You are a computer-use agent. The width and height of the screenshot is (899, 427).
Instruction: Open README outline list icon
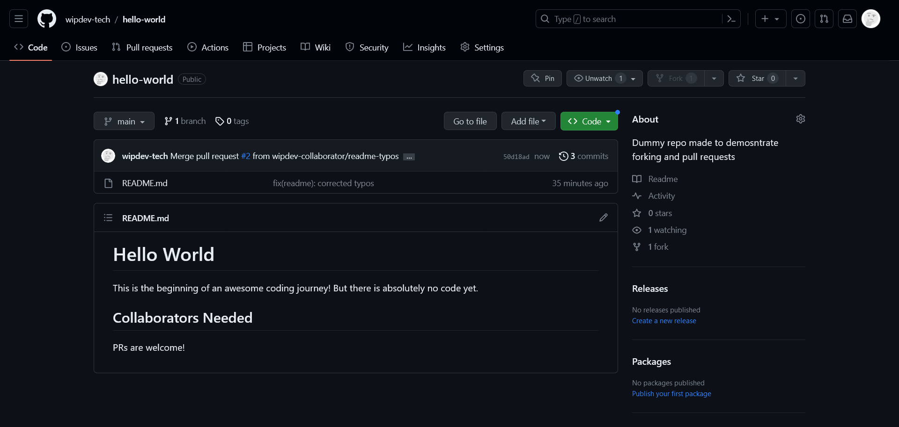coord(108,217)
